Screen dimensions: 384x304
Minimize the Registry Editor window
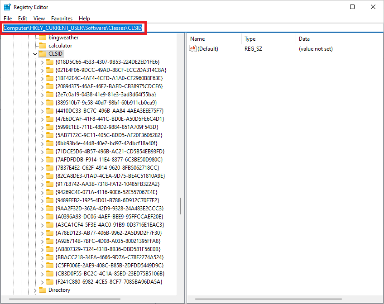(x=332, y=7)
